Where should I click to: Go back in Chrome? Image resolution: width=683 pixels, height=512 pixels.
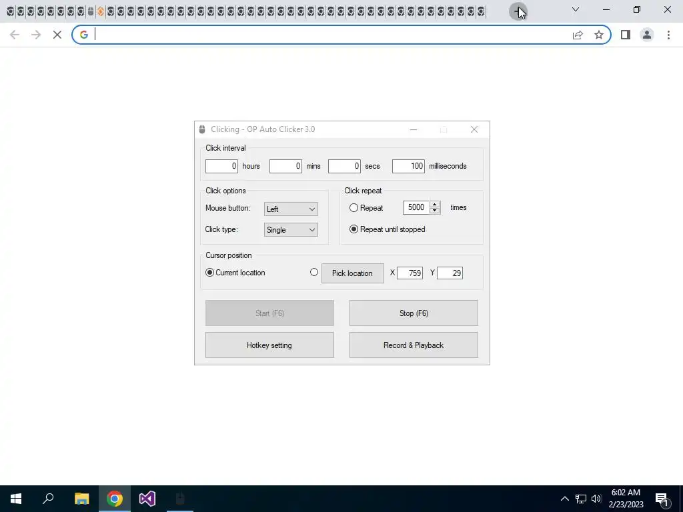(x=15, y=35)
